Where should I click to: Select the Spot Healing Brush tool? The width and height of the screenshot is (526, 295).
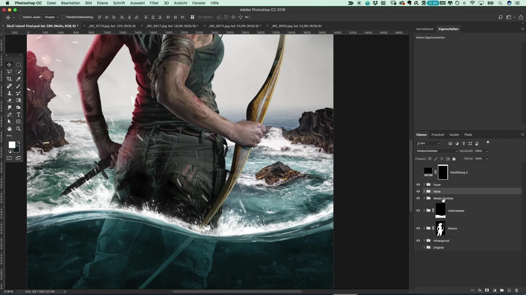9,86
